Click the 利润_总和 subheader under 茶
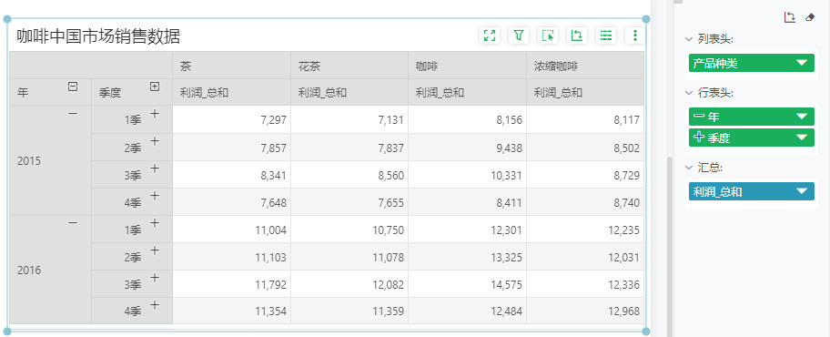This screenshot has width=830, height=337. click(x=232, y=92)
